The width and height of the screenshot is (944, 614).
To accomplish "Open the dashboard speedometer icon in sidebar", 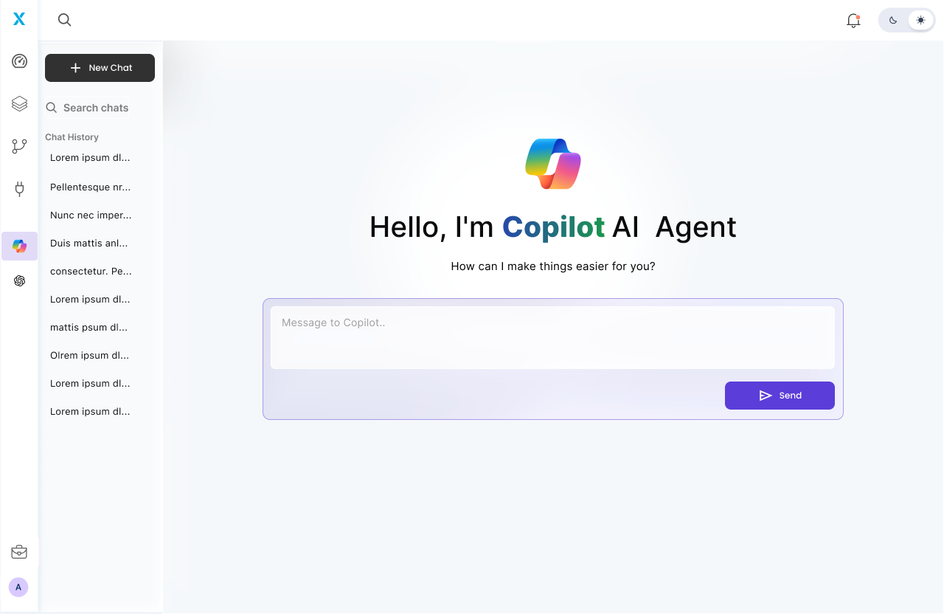I will coord(19,61).
